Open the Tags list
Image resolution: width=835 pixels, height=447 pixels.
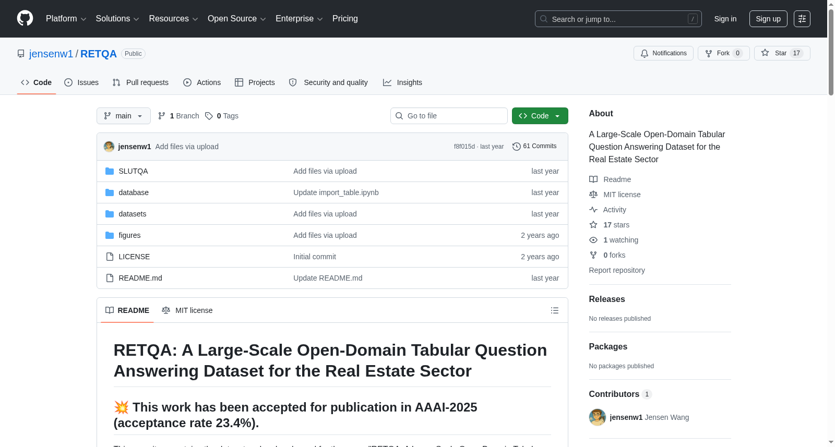click(x=222, y=116)
